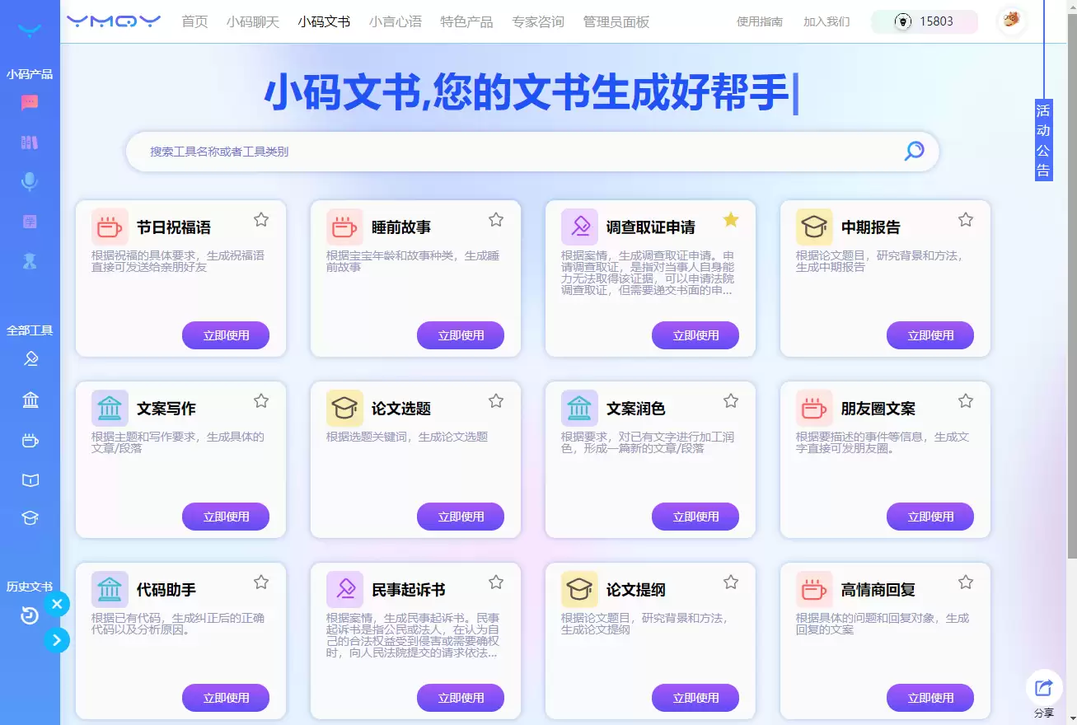Image resolution: width=1077 pixels, height=725 pixels.
Task: Open the 加入我们 link
Action: [826, 21]
